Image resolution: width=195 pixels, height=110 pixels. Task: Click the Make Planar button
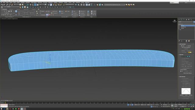click(88, 13)
